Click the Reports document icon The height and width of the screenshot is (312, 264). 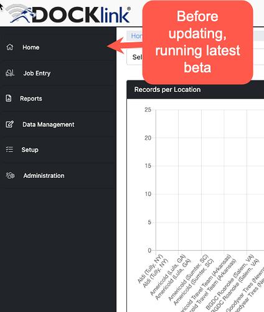[x=9, y=99]
